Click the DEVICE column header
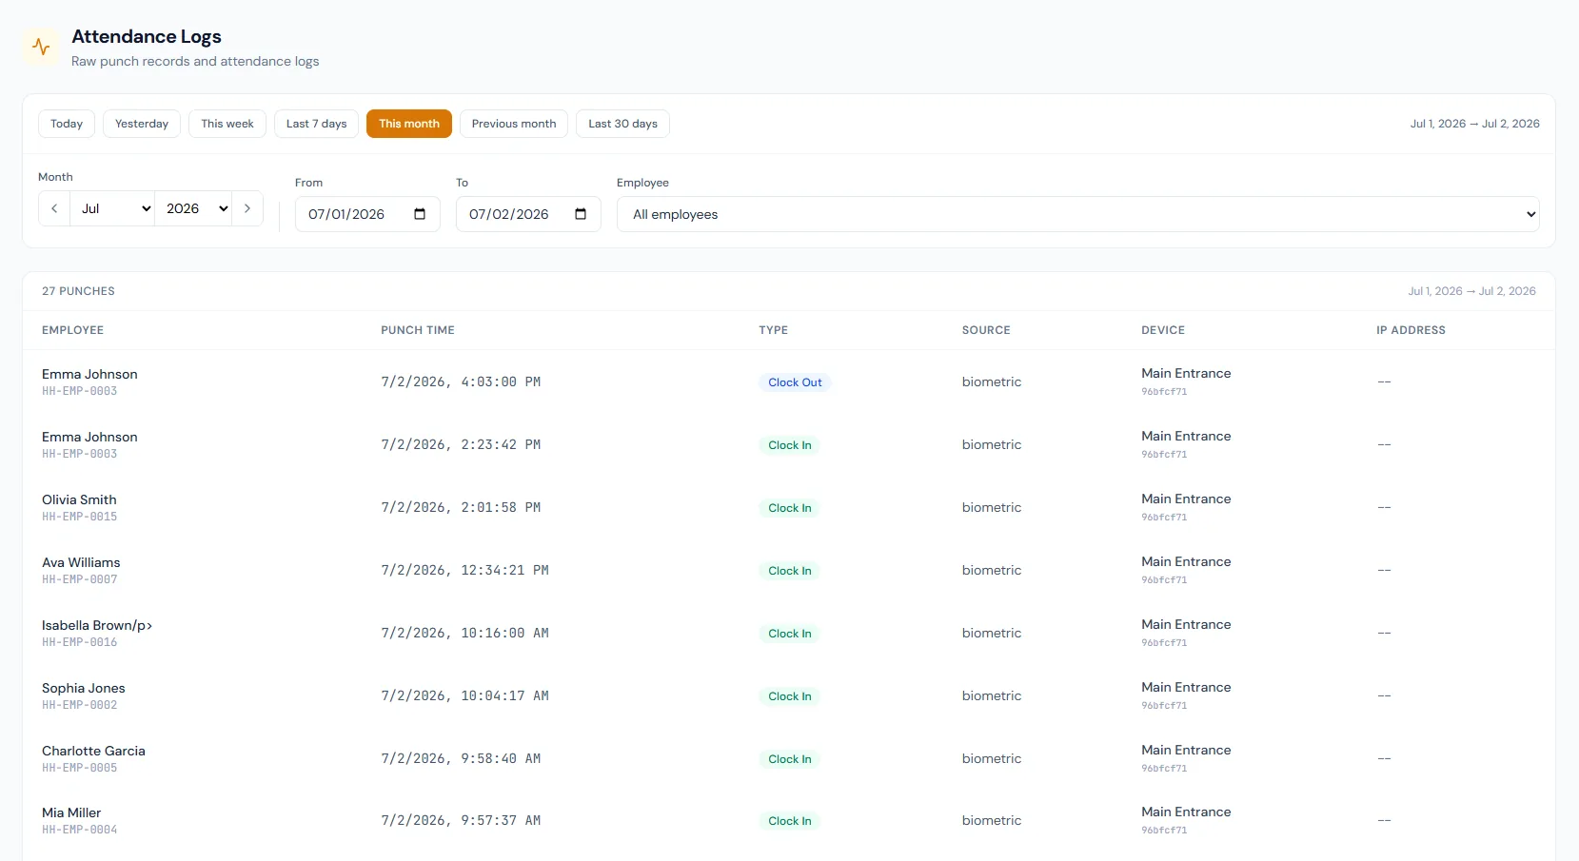 tap(1163, 330)
